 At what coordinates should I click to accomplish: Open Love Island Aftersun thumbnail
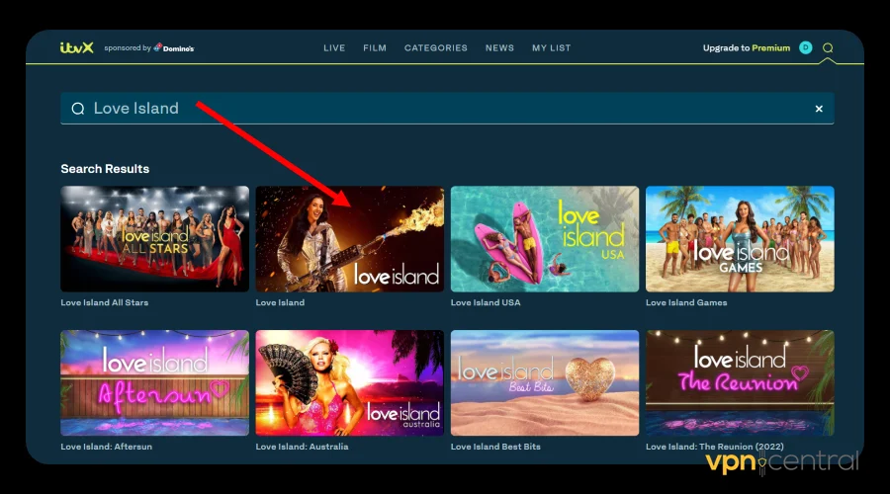[x=155, y=382]
